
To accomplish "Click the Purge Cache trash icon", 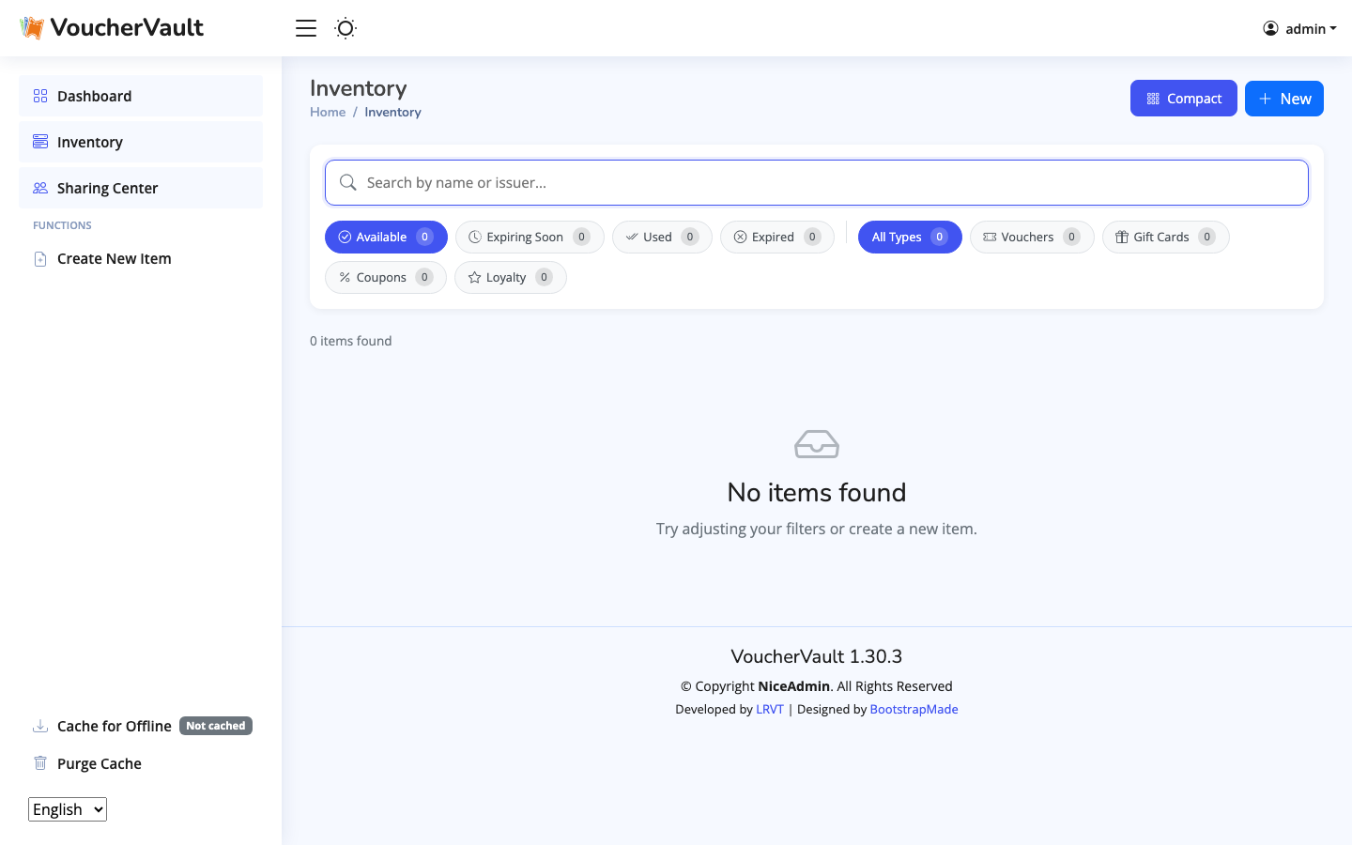I will 40,763.
